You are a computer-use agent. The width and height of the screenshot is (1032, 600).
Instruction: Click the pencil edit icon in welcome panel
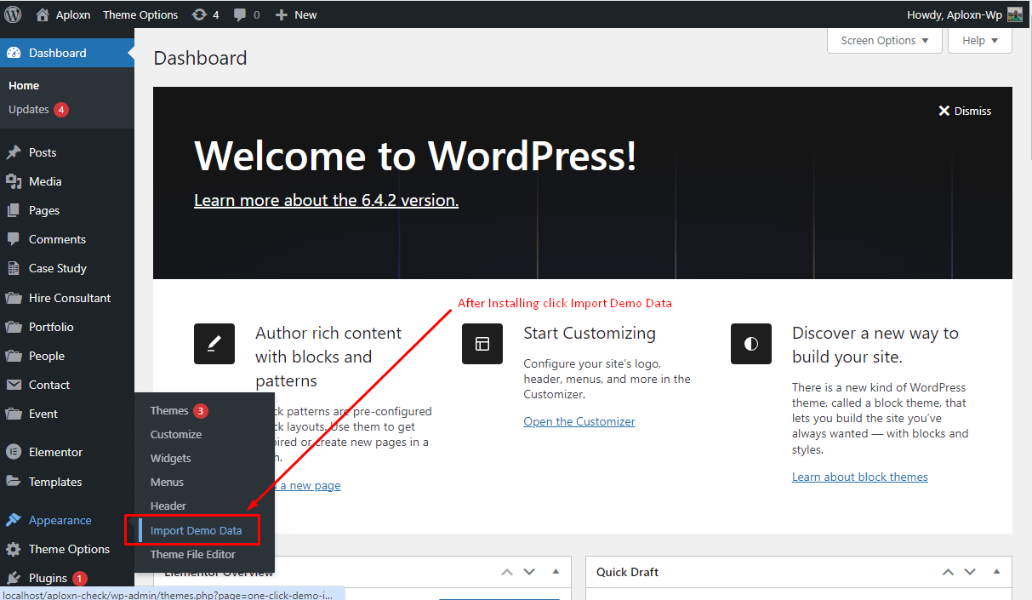click(x=214, y=344)
